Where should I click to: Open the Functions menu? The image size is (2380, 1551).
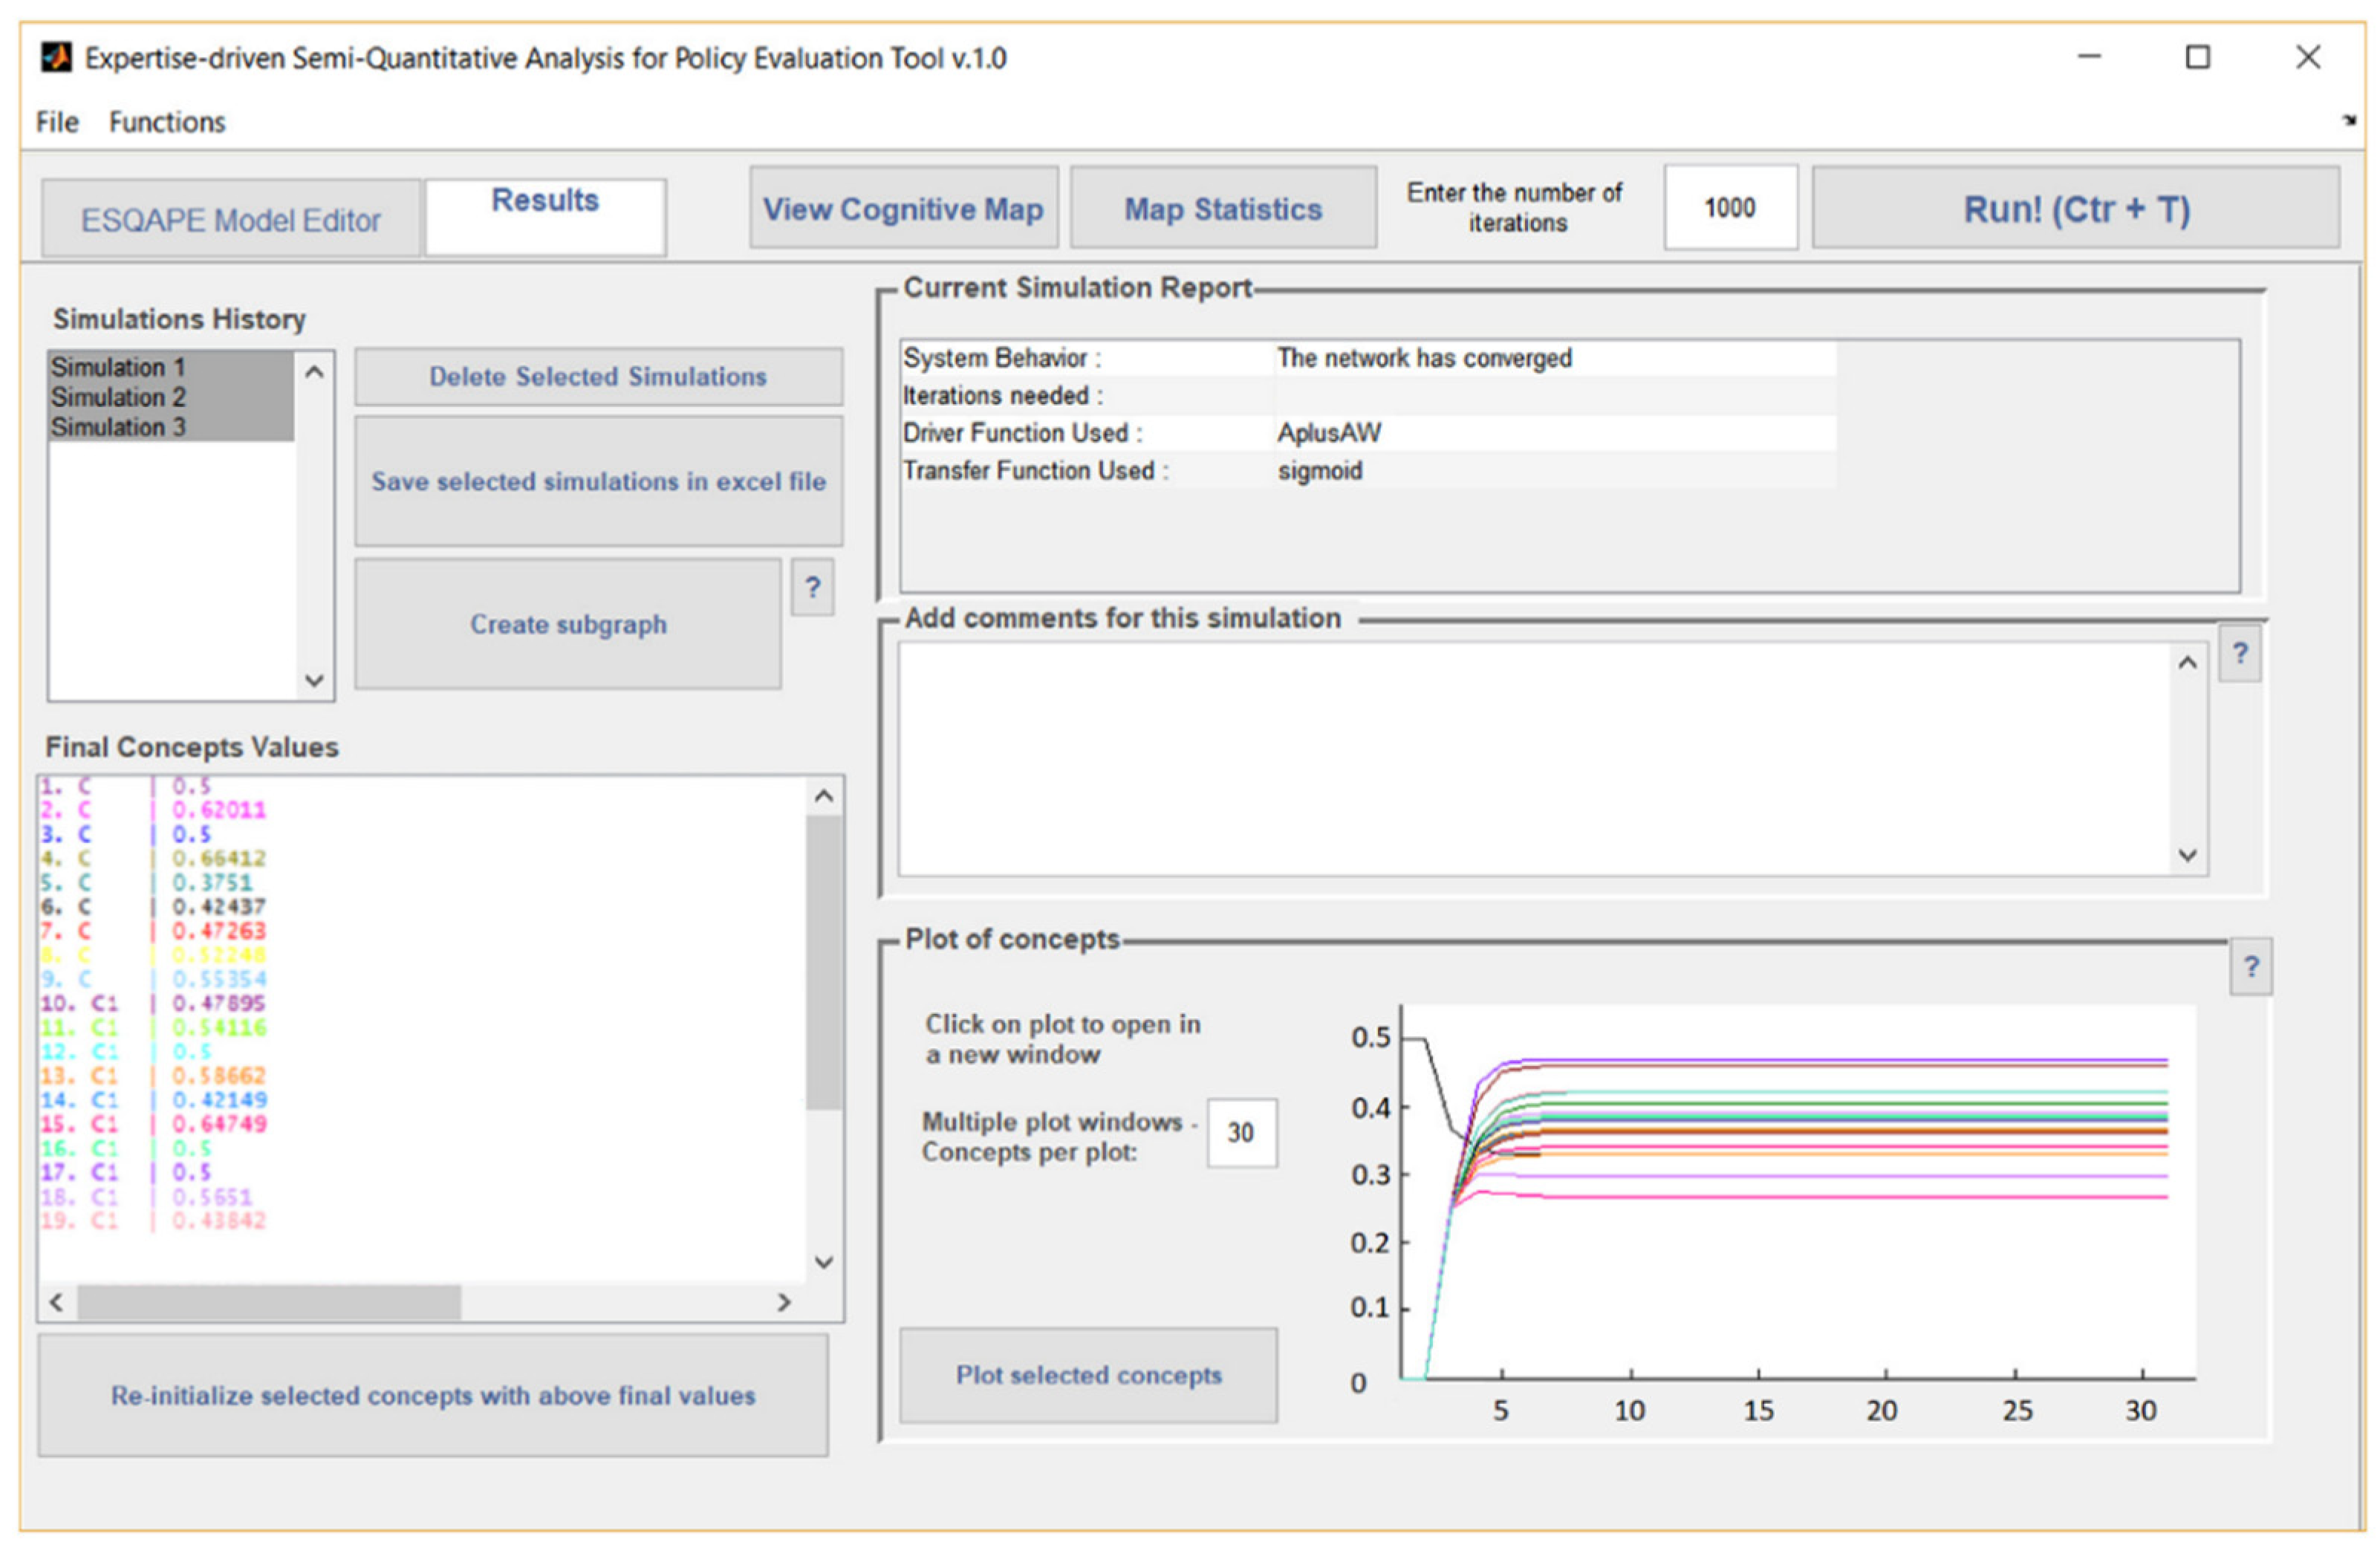click(x=167, y=122)
